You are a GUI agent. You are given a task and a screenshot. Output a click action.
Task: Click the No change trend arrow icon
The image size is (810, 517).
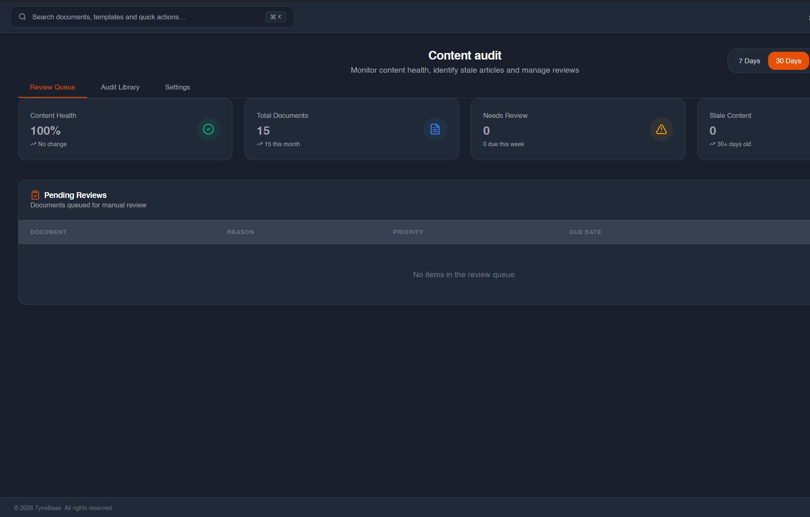click(x=33, y=144)
